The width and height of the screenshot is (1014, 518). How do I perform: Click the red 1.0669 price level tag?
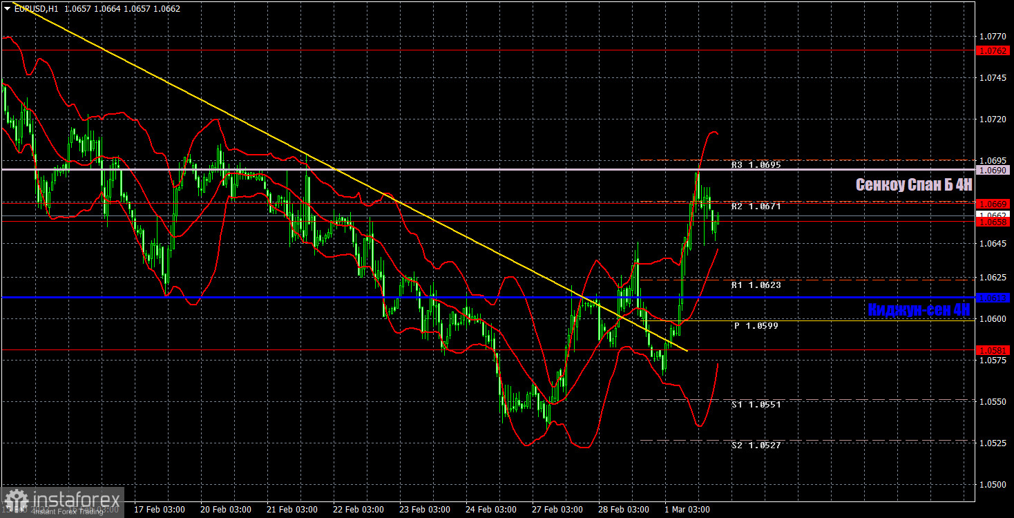(994, 204)
